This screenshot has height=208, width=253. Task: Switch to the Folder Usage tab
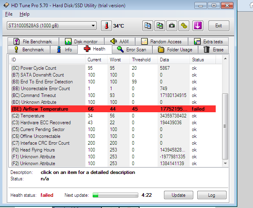(175, 50)
